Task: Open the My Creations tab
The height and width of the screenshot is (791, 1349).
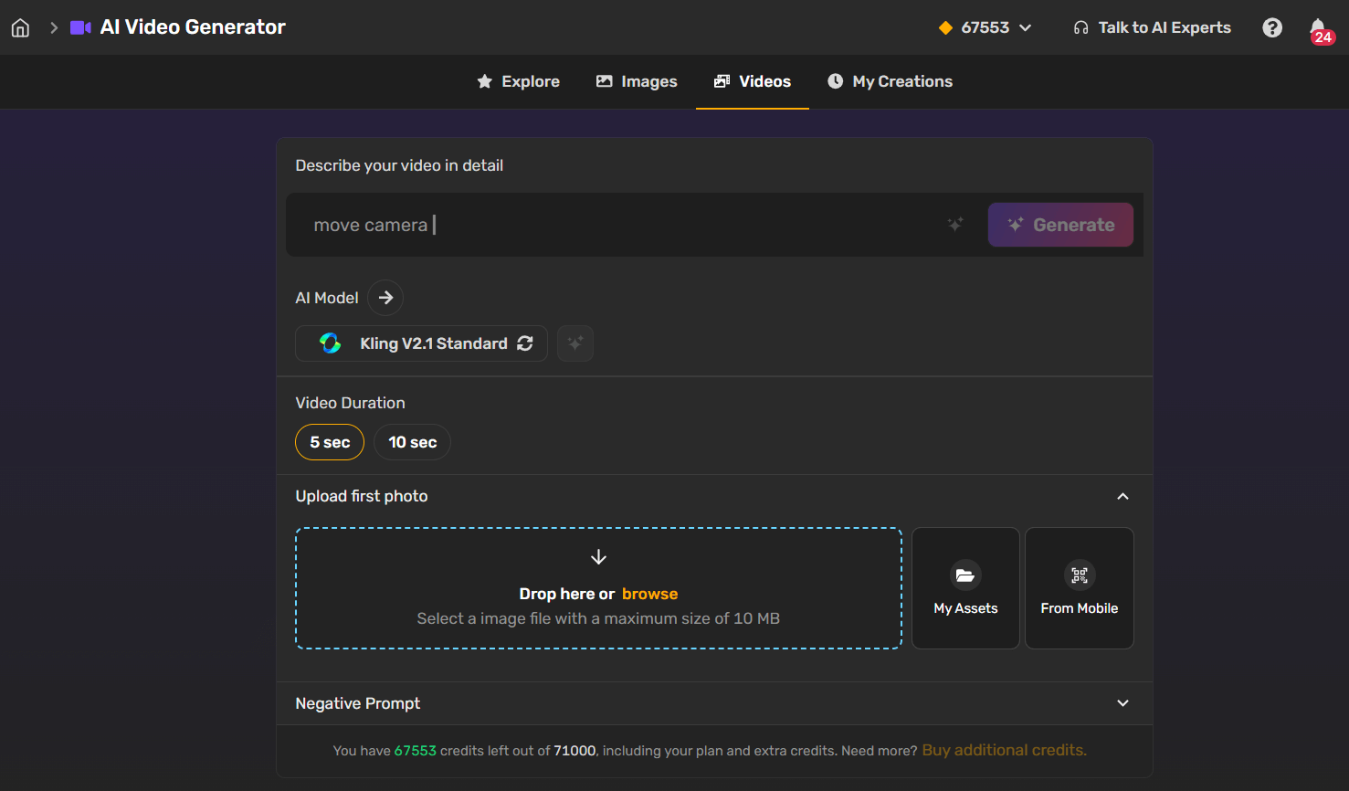Action: [x=891, y=81]
